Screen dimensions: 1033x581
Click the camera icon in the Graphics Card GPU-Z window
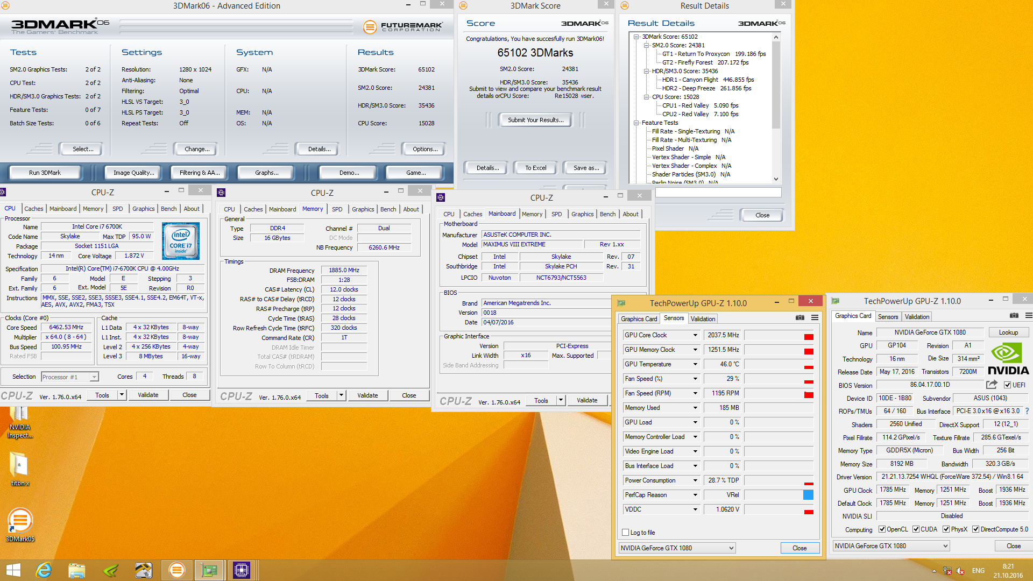pyautogui.click(x=1014, y=316)
